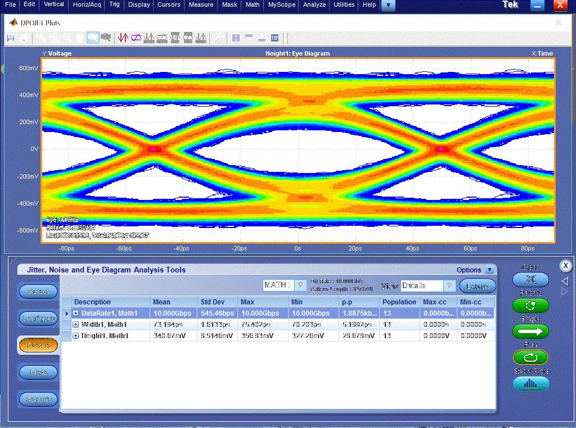Minimize the Tek application window
The image size is (576, 428).
pyautogui.click(x=537, y=6)
